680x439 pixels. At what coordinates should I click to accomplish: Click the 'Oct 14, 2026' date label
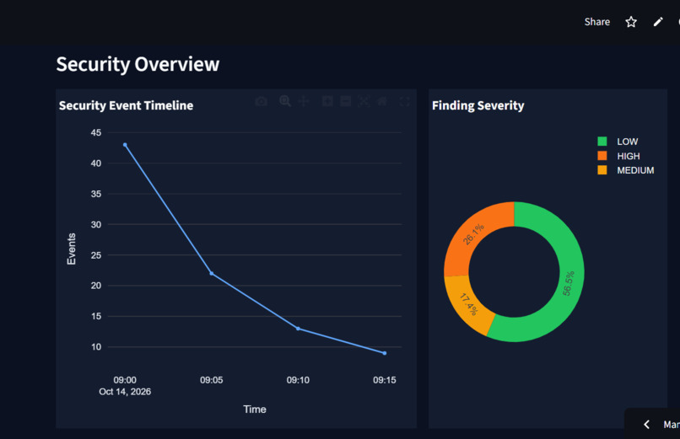[x=125, y=391]
